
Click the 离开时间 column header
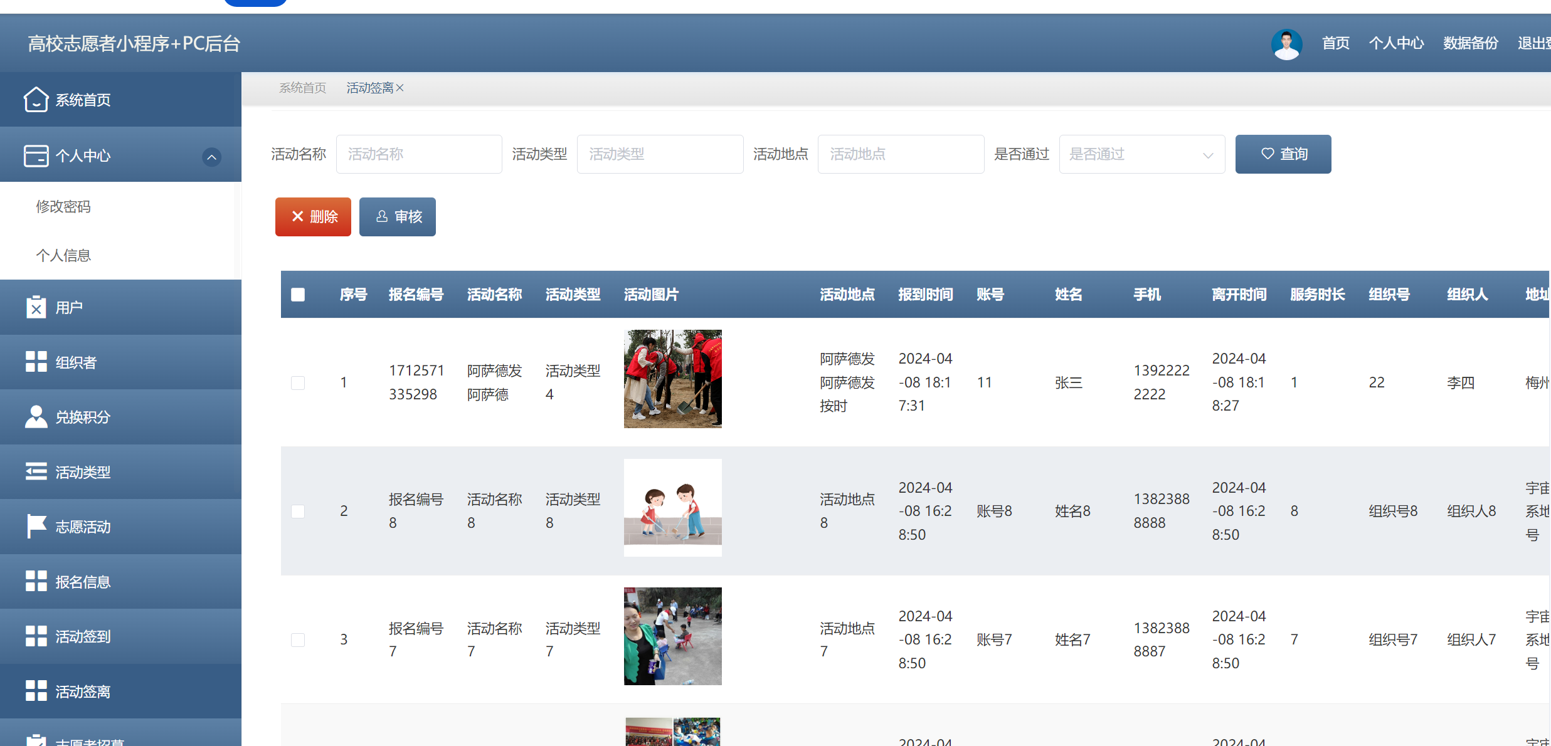pyautogui.click(x=1239, y=294)
